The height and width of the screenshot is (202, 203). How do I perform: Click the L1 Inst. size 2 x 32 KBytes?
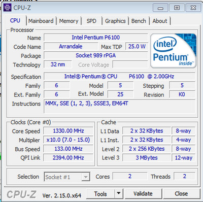(147, 140)
